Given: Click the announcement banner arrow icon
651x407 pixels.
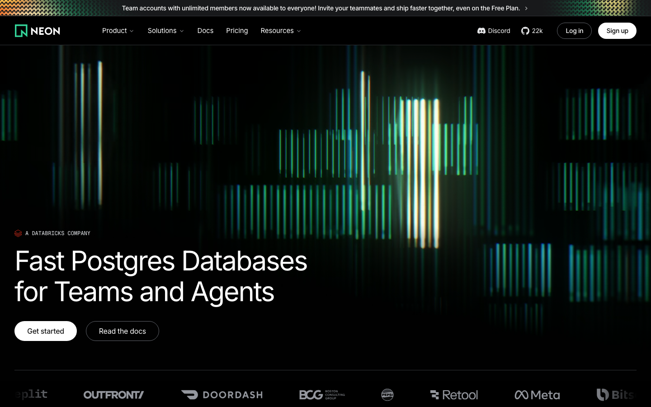Looking at the screenshot, I should [x=526, y=8].
